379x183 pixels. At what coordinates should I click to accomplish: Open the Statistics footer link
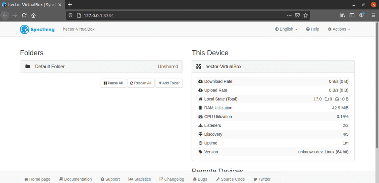pyautogui.click(x=140, y=179)
